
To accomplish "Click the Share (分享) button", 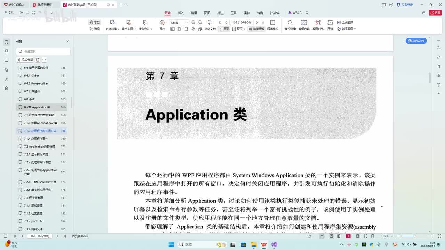I will [x=435, y=13].
